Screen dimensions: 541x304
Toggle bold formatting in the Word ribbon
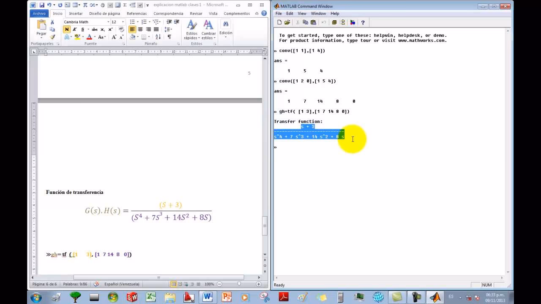(x=66, y=29)
